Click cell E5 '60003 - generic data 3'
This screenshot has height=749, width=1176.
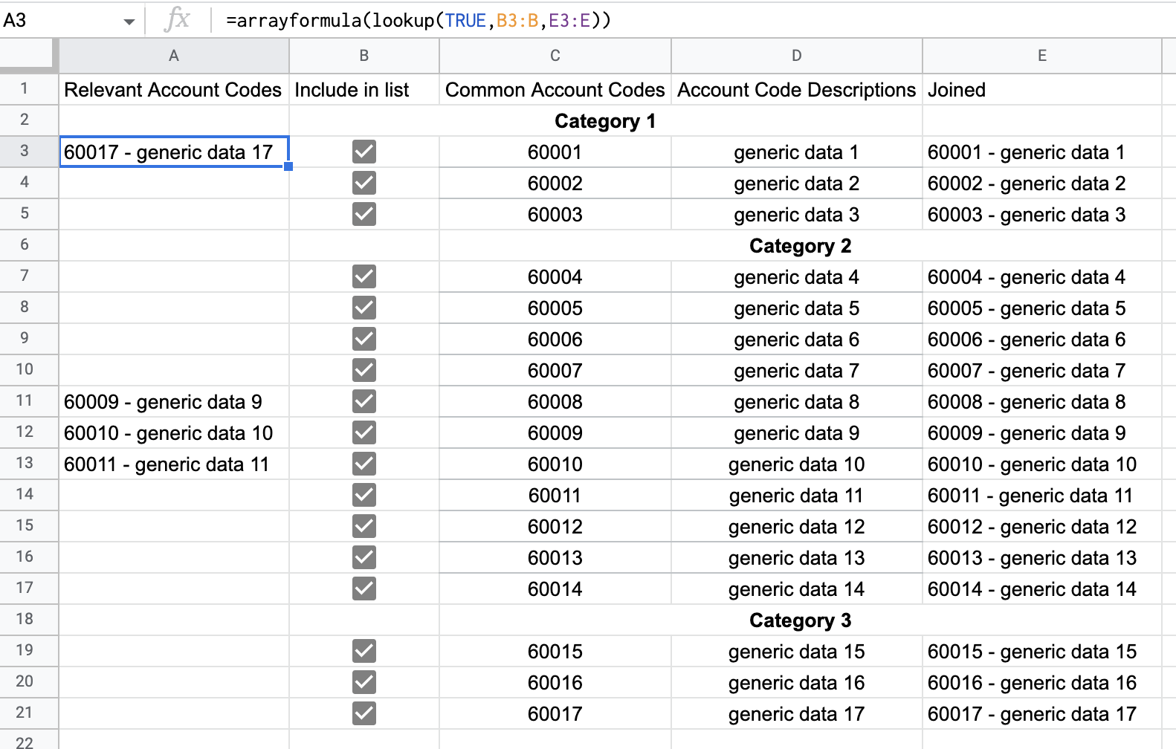(x=1042, y=214)
